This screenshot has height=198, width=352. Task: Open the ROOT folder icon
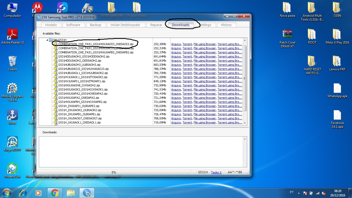click(312, 37)
